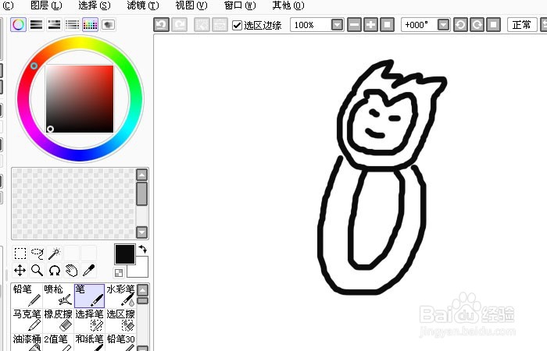Pick a shade in the saturation square
The width and height of the screenshot is (547, 351).
pos(80,99)
